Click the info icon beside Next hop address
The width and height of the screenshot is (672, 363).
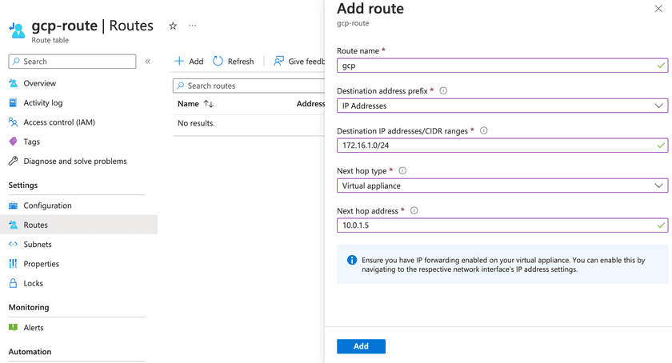[x=414, y=211]
